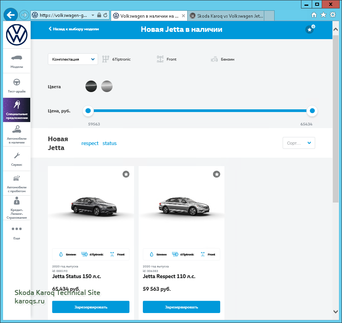Click the 59563 minimum price value
The height and width of the screenshot is (323, 342).
click(x=94, y=124)
